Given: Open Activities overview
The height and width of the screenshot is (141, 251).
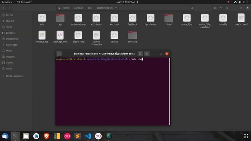Looking at the screenshot, I should click(7, 2).
